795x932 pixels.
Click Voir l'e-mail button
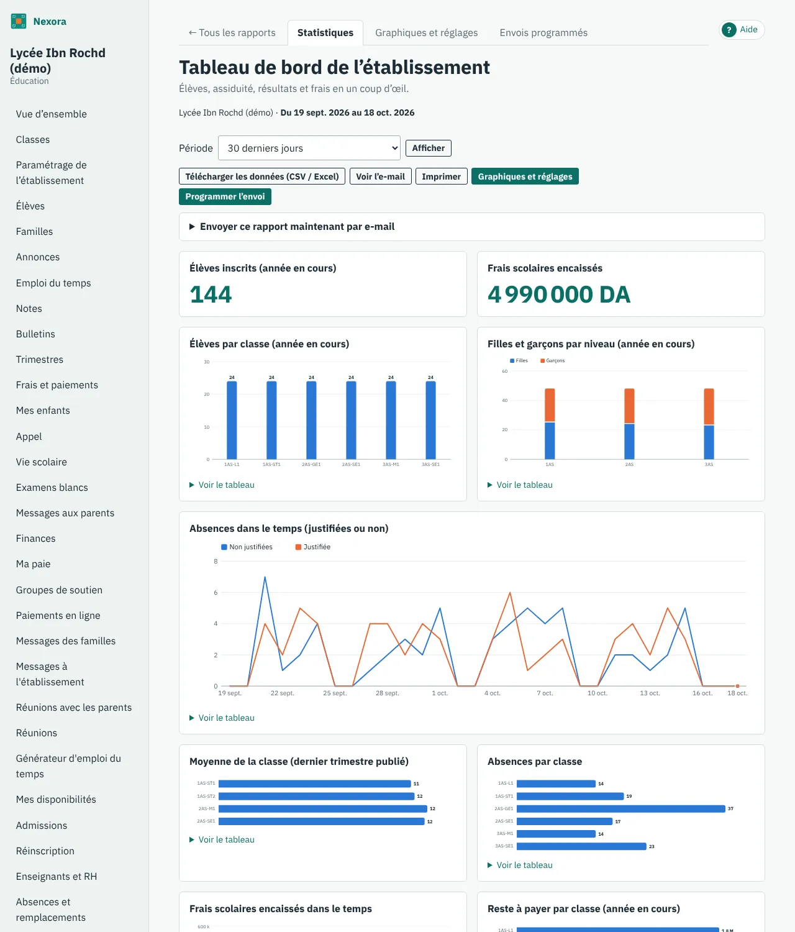tap(381, 176)
